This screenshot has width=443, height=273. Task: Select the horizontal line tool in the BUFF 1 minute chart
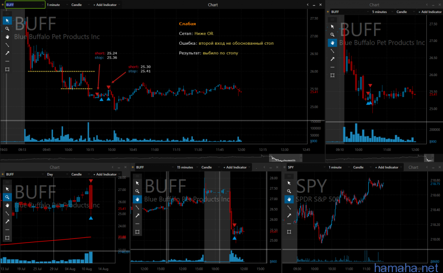click(7, 61)
